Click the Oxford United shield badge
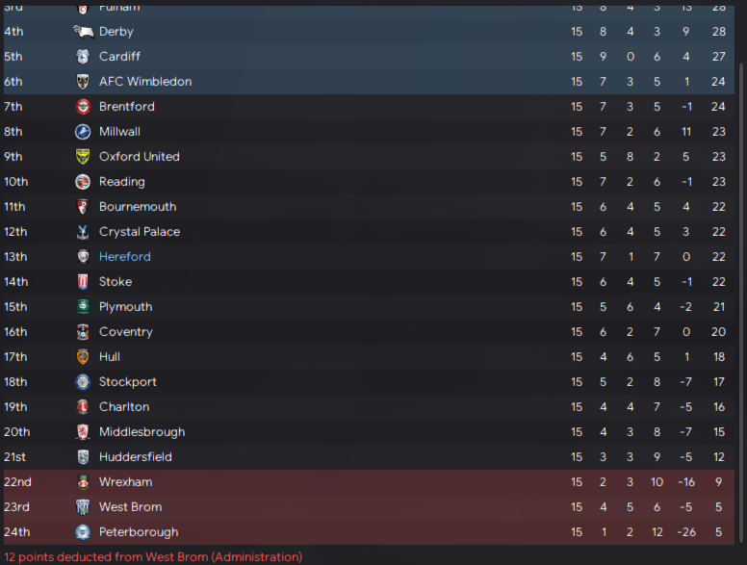 pos(83,157)
